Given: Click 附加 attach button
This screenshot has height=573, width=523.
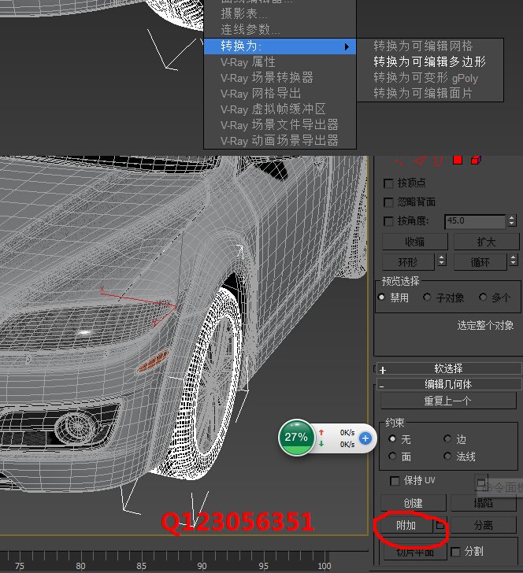Looking at the screenshot, I should pos(406,525).
